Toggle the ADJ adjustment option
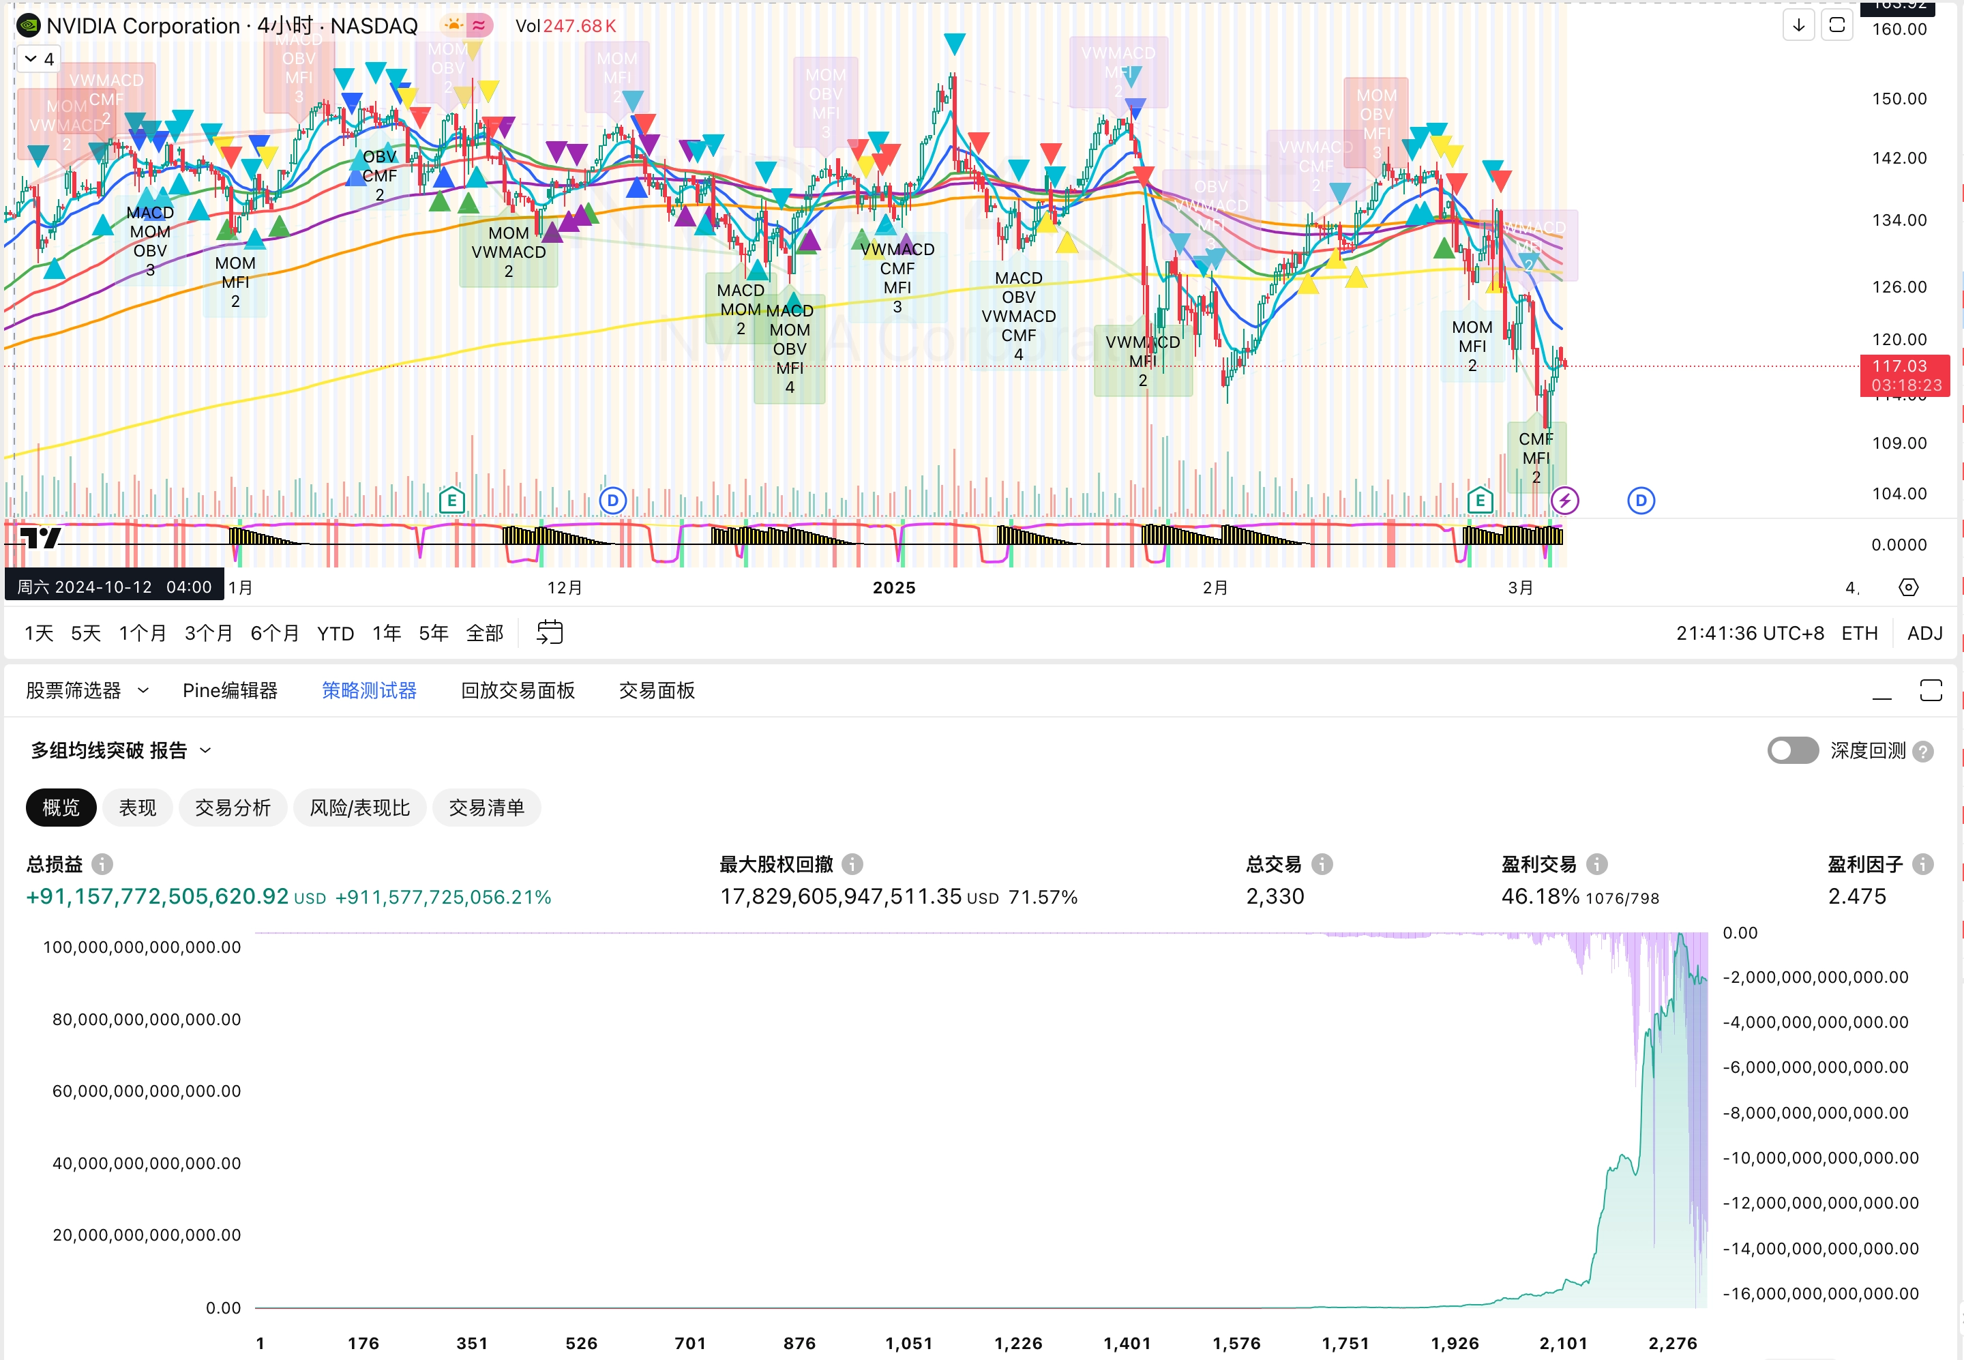Screen dimensions: 1964x1360 pyautogui.click(x=1925, y=633)
